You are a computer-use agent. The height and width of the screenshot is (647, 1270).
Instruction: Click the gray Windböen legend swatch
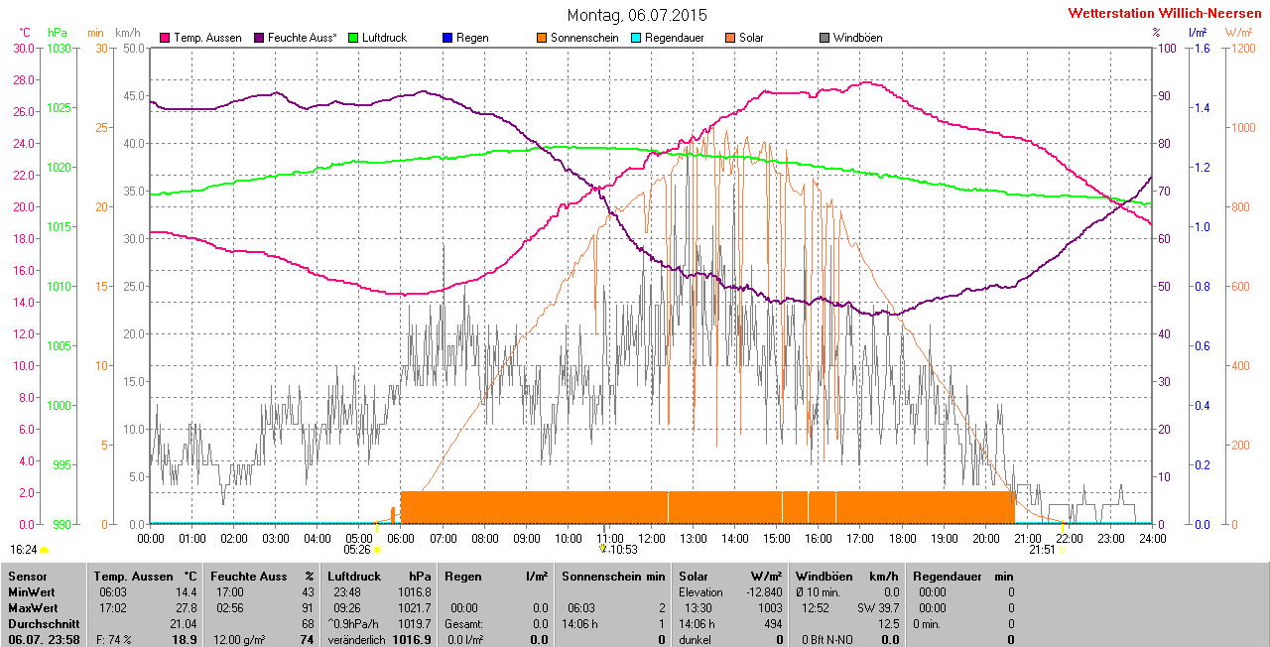click(x=825, y=38)
